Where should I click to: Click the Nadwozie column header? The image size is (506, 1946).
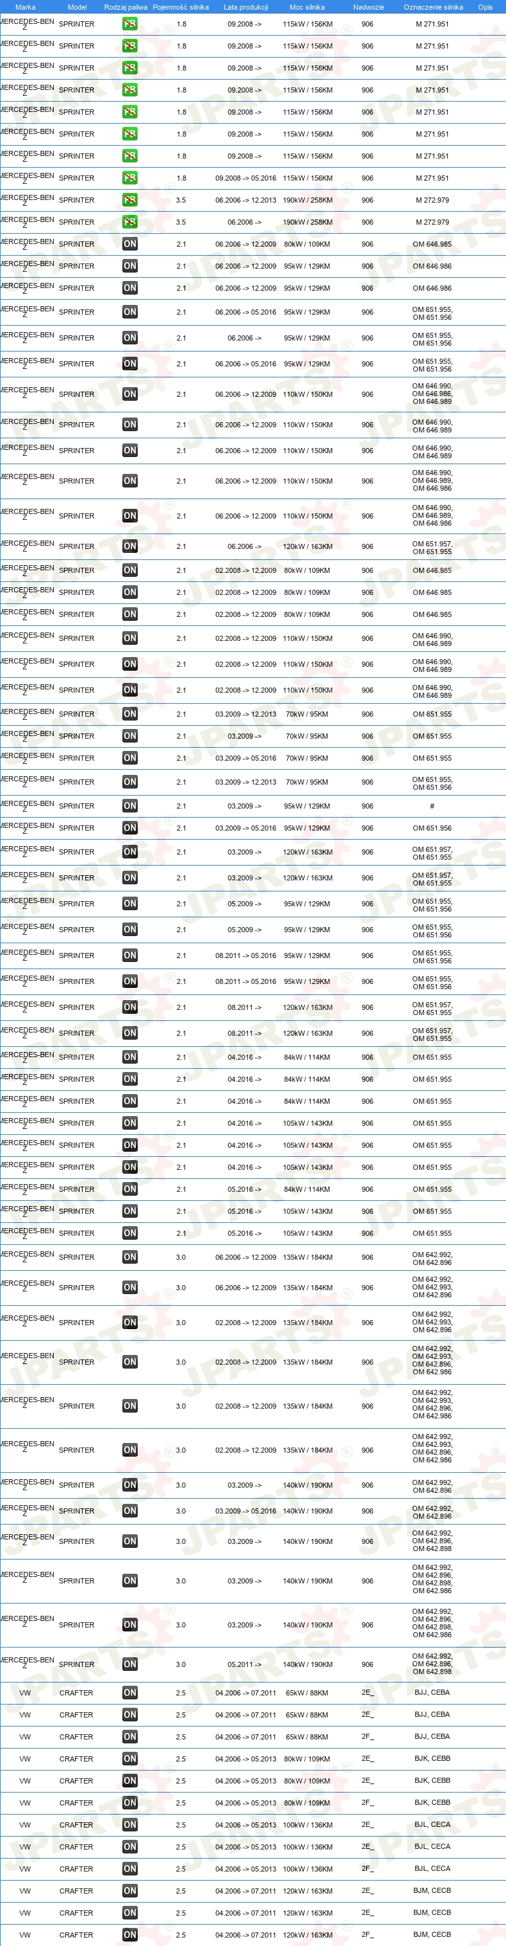369,7
